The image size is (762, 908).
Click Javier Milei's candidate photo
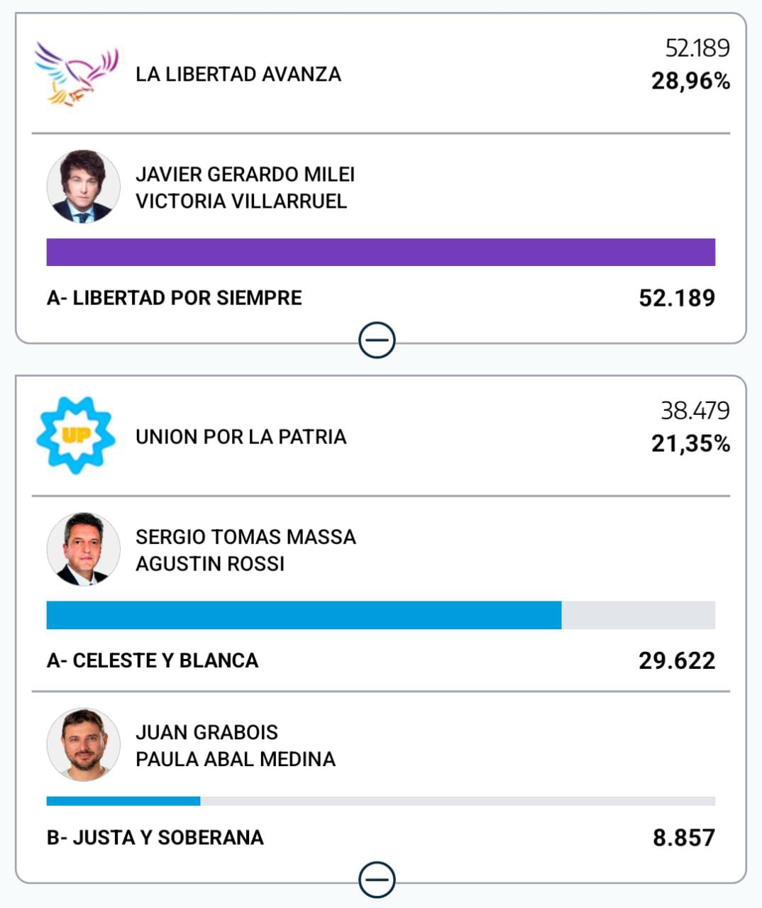coord(83,187)
